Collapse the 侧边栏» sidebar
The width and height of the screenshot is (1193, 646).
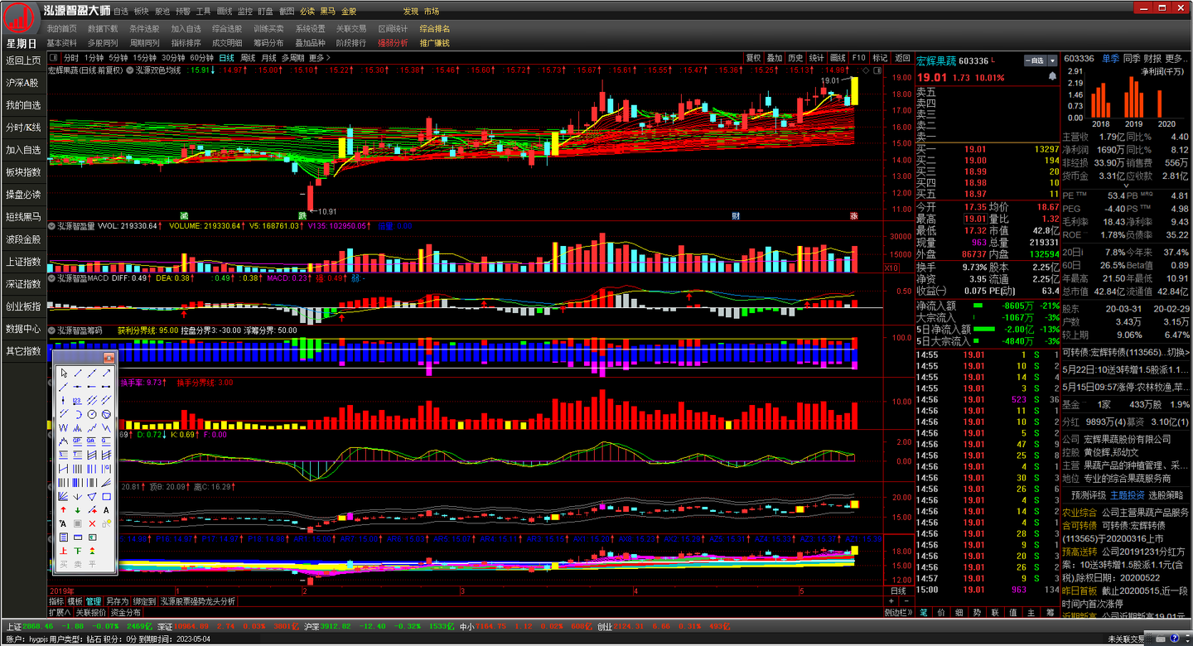point(898,612)
